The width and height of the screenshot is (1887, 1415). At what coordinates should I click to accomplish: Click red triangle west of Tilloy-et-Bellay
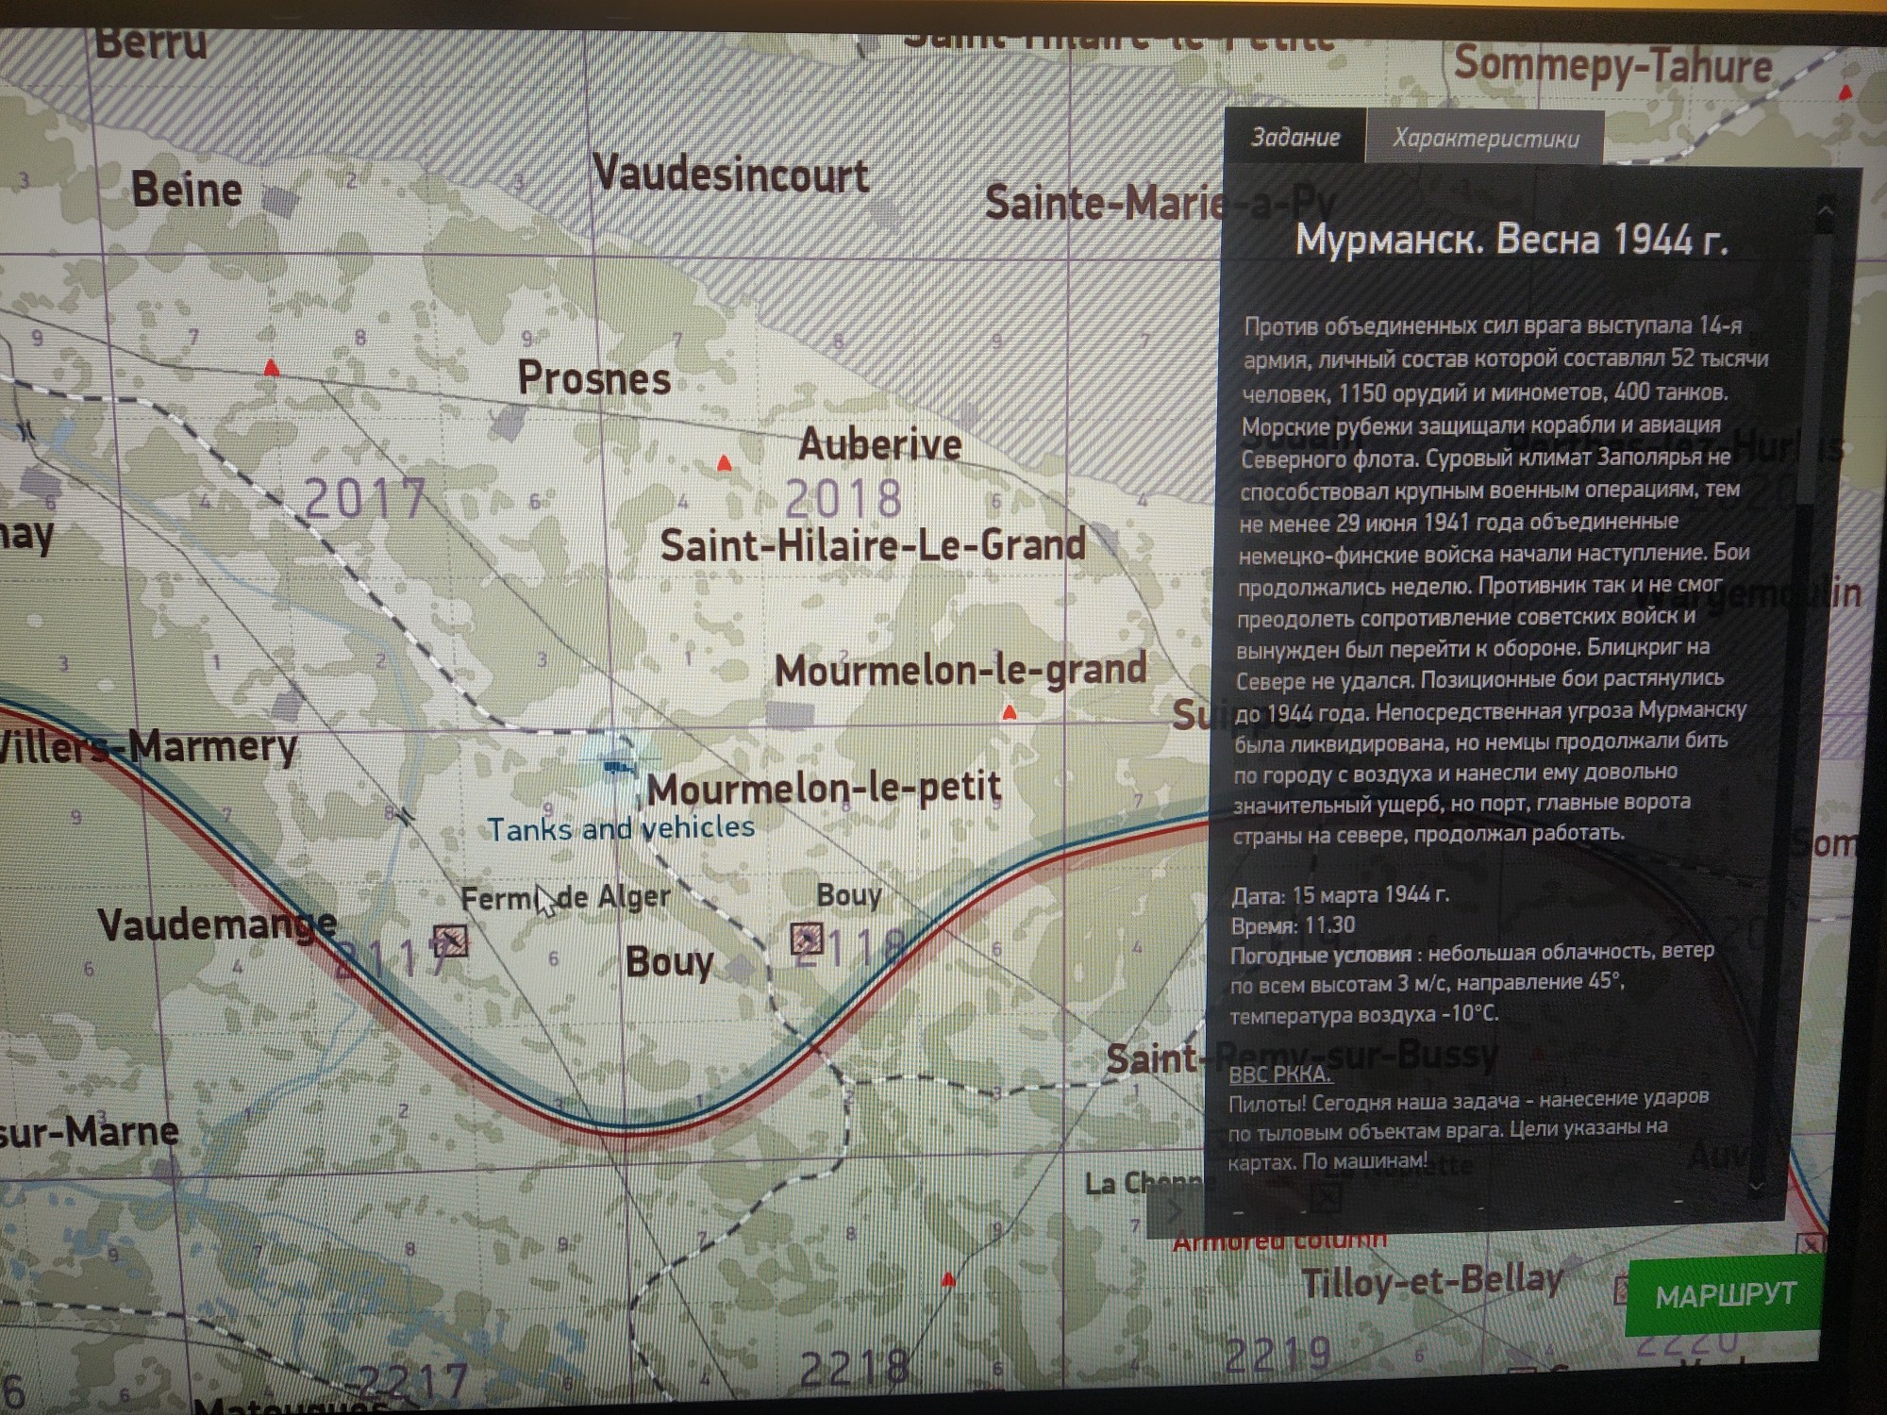(948, 1279)
